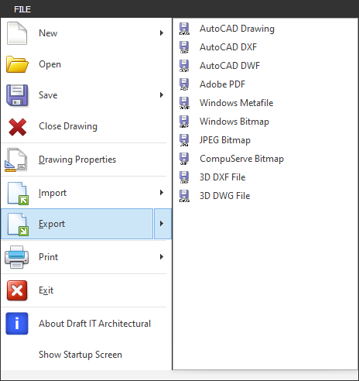Export as Windows Bitmap
Viewport: 359px width, 381px height.
tap(265, 122)
